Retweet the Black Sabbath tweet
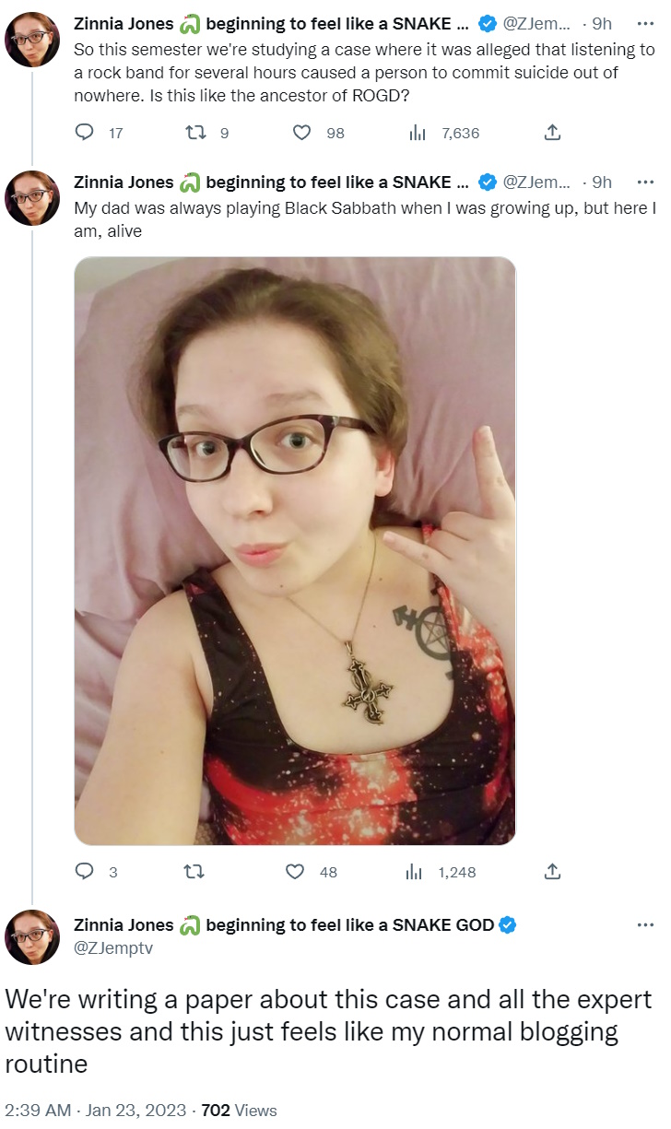The image size is (671, 1129). [194, 871]
